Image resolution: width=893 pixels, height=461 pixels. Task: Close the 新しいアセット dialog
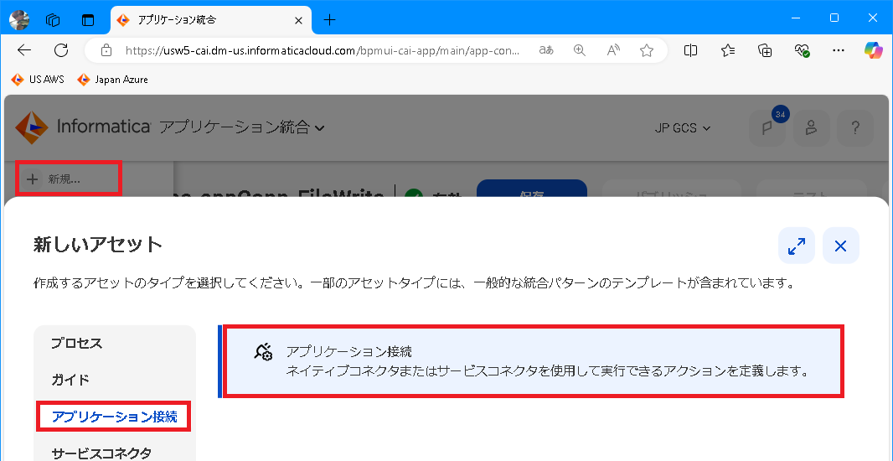pos(840,246)
